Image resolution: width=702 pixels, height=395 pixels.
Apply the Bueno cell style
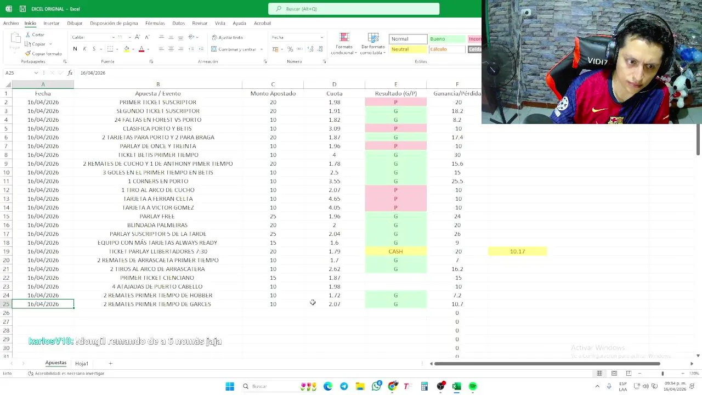click(446, 39)
